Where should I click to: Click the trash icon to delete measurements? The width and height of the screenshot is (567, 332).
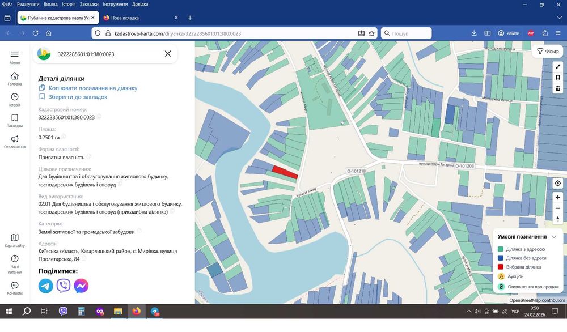pyautogui.click(x=558, y=88)
